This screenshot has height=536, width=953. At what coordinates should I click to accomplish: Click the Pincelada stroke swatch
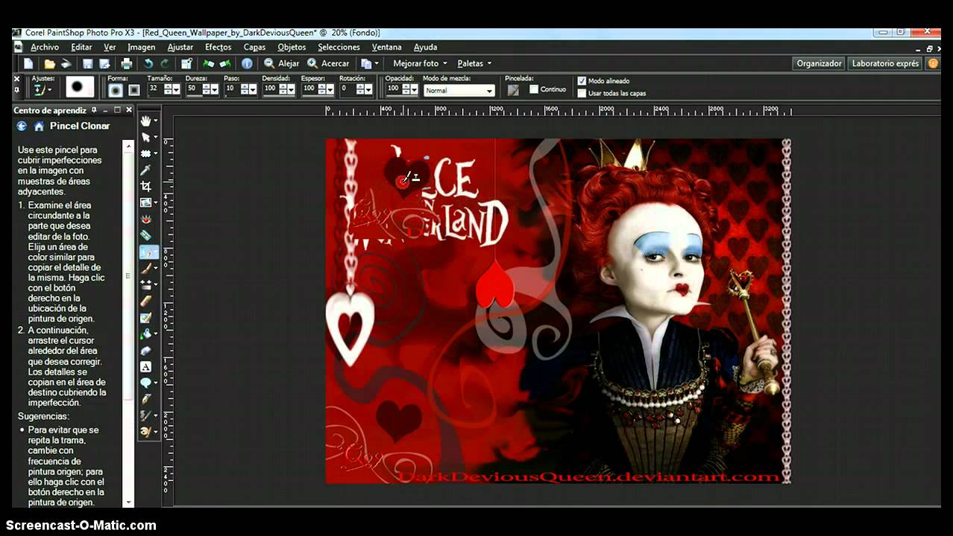(x=513, y=89)
